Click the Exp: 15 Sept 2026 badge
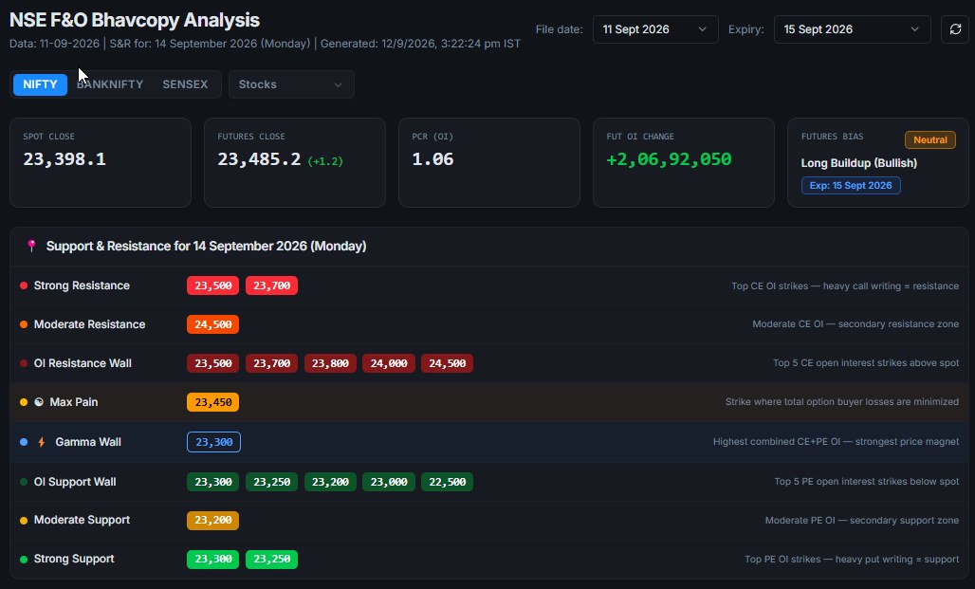The image size is (975, 589). pyautogui.click(x=851, y=185)
